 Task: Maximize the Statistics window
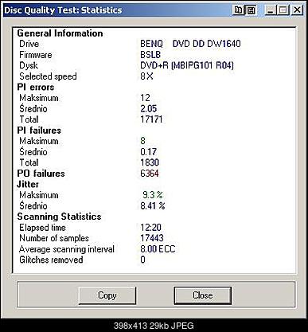click(x=283, y=10)
